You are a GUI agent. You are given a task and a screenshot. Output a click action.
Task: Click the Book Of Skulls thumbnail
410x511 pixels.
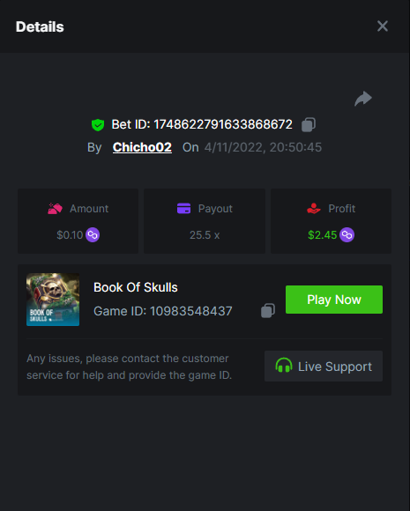(53, 300)
